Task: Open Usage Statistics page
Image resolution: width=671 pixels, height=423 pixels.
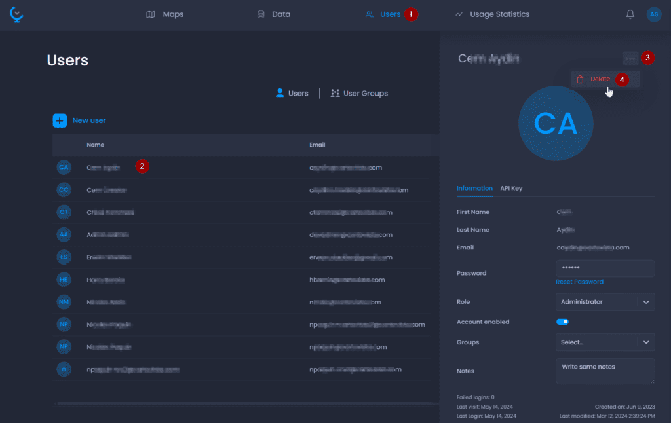Action: point(492,14)
